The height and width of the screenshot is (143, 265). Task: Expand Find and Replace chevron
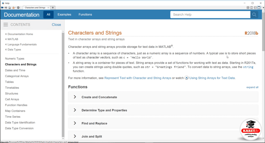click(75, 123)
